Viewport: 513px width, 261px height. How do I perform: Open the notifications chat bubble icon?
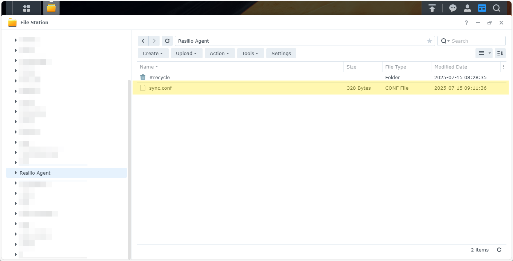pyautogui.click(x=453, y=8)
